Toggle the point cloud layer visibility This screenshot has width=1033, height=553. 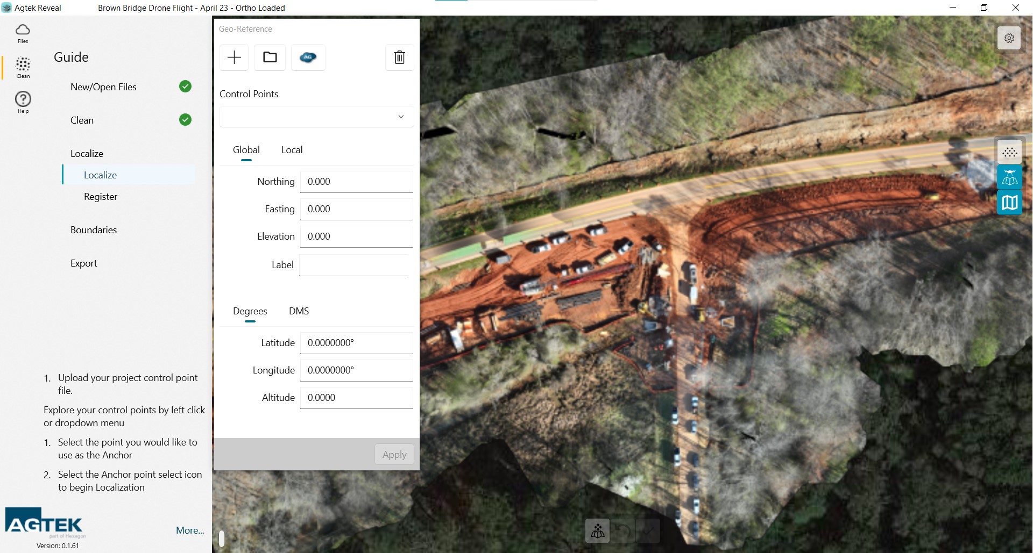click(1009, 152)
